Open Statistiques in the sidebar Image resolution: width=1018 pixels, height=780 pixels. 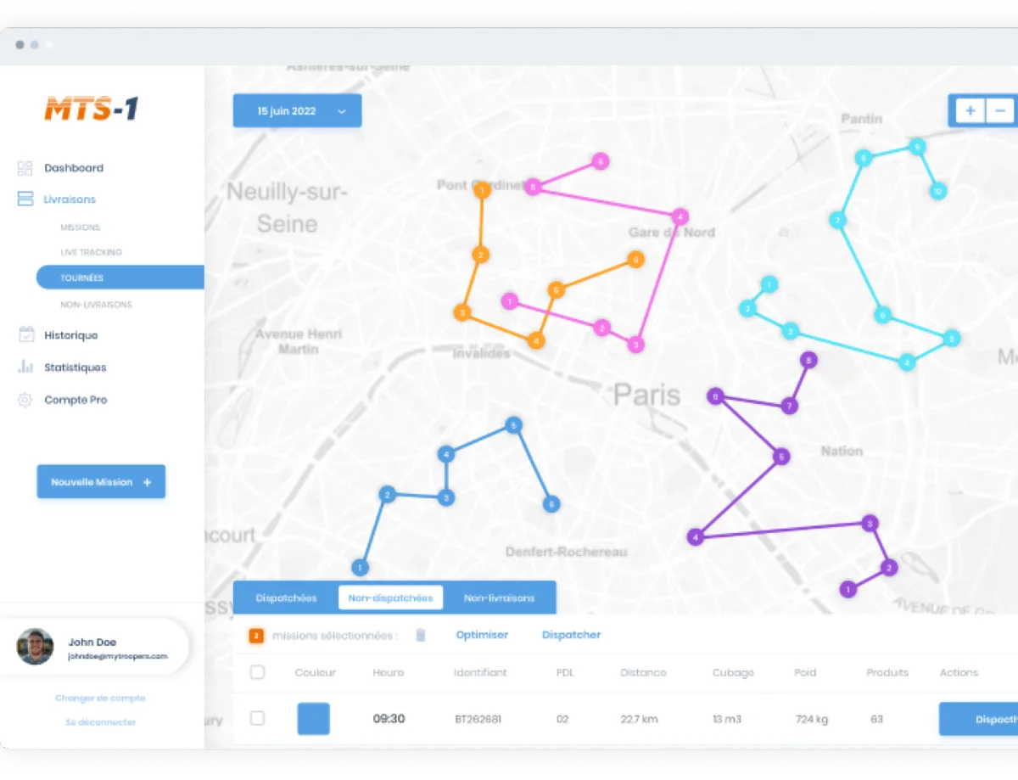[76, 368]
